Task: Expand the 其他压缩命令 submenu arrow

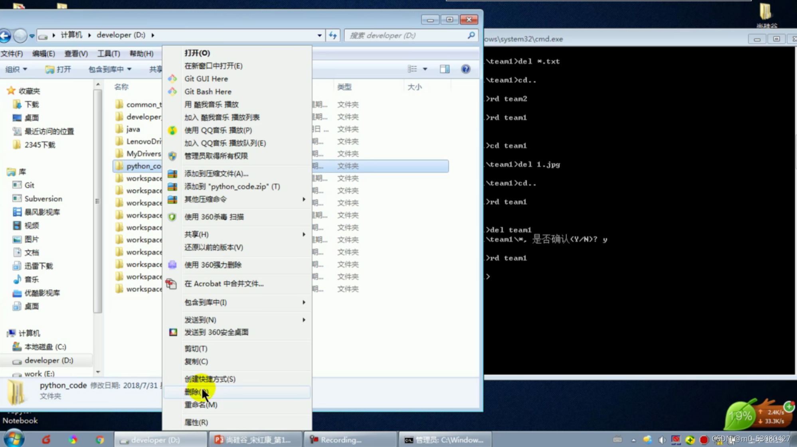Action: coord(304,199)
